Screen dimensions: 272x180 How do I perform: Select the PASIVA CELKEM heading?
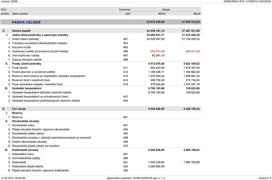point(26,22)
